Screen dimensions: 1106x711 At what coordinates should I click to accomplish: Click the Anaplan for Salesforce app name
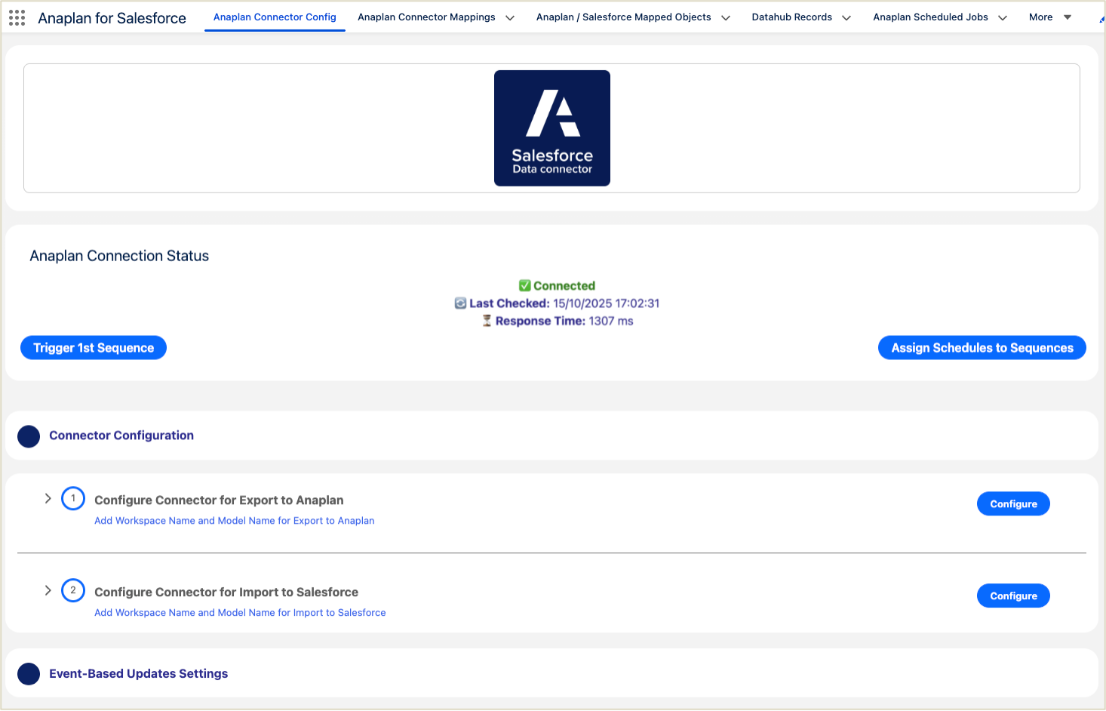point(112,18)
